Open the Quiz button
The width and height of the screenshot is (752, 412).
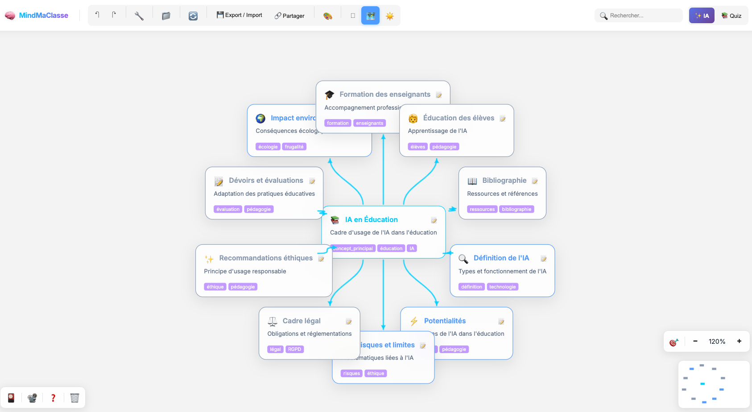tap(731, 16)
